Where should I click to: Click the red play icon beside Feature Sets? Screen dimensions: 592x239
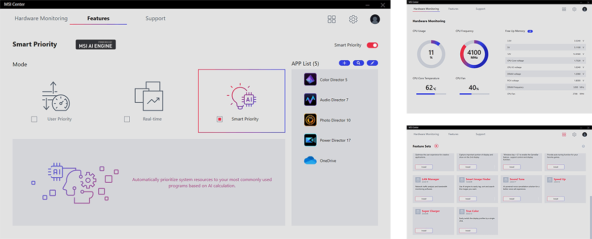coord(437,146)
